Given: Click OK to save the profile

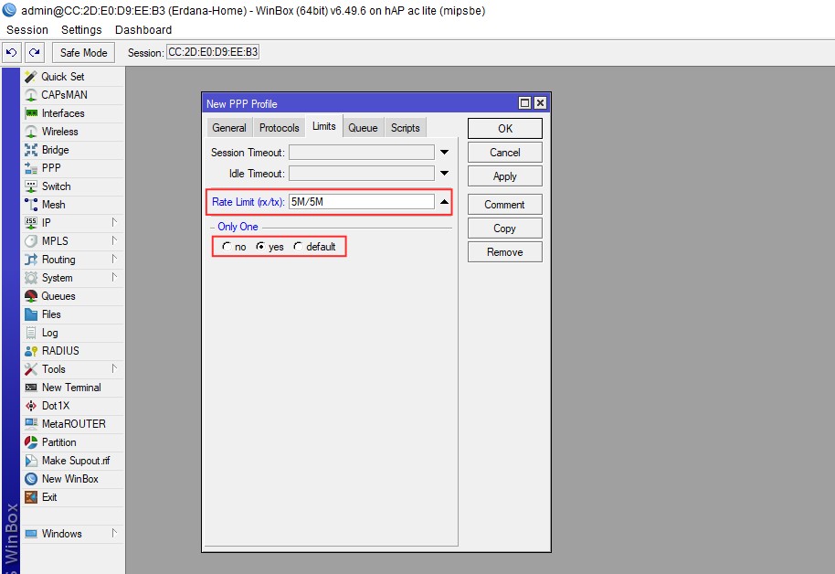Looking at the screenshot, I should (x=504, y=129).
